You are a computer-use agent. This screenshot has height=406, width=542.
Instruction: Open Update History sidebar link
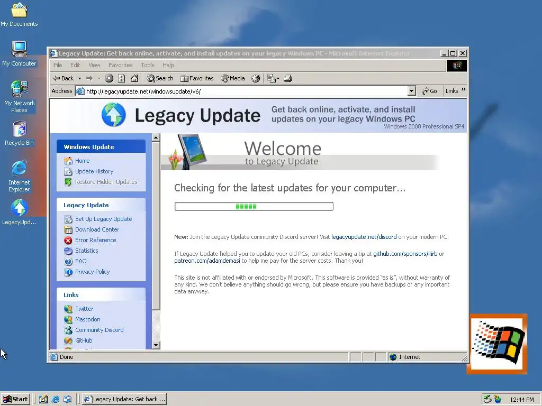coord(94,171)
